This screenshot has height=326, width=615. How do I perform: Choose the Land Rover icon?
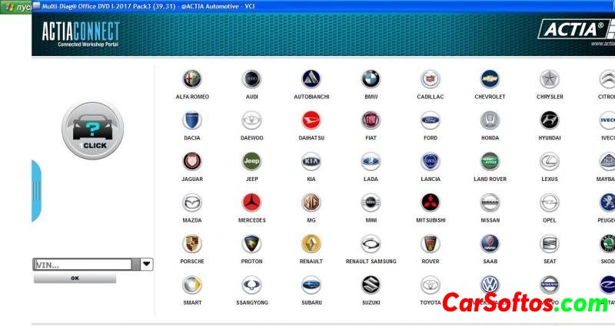[x=490, y=161]
